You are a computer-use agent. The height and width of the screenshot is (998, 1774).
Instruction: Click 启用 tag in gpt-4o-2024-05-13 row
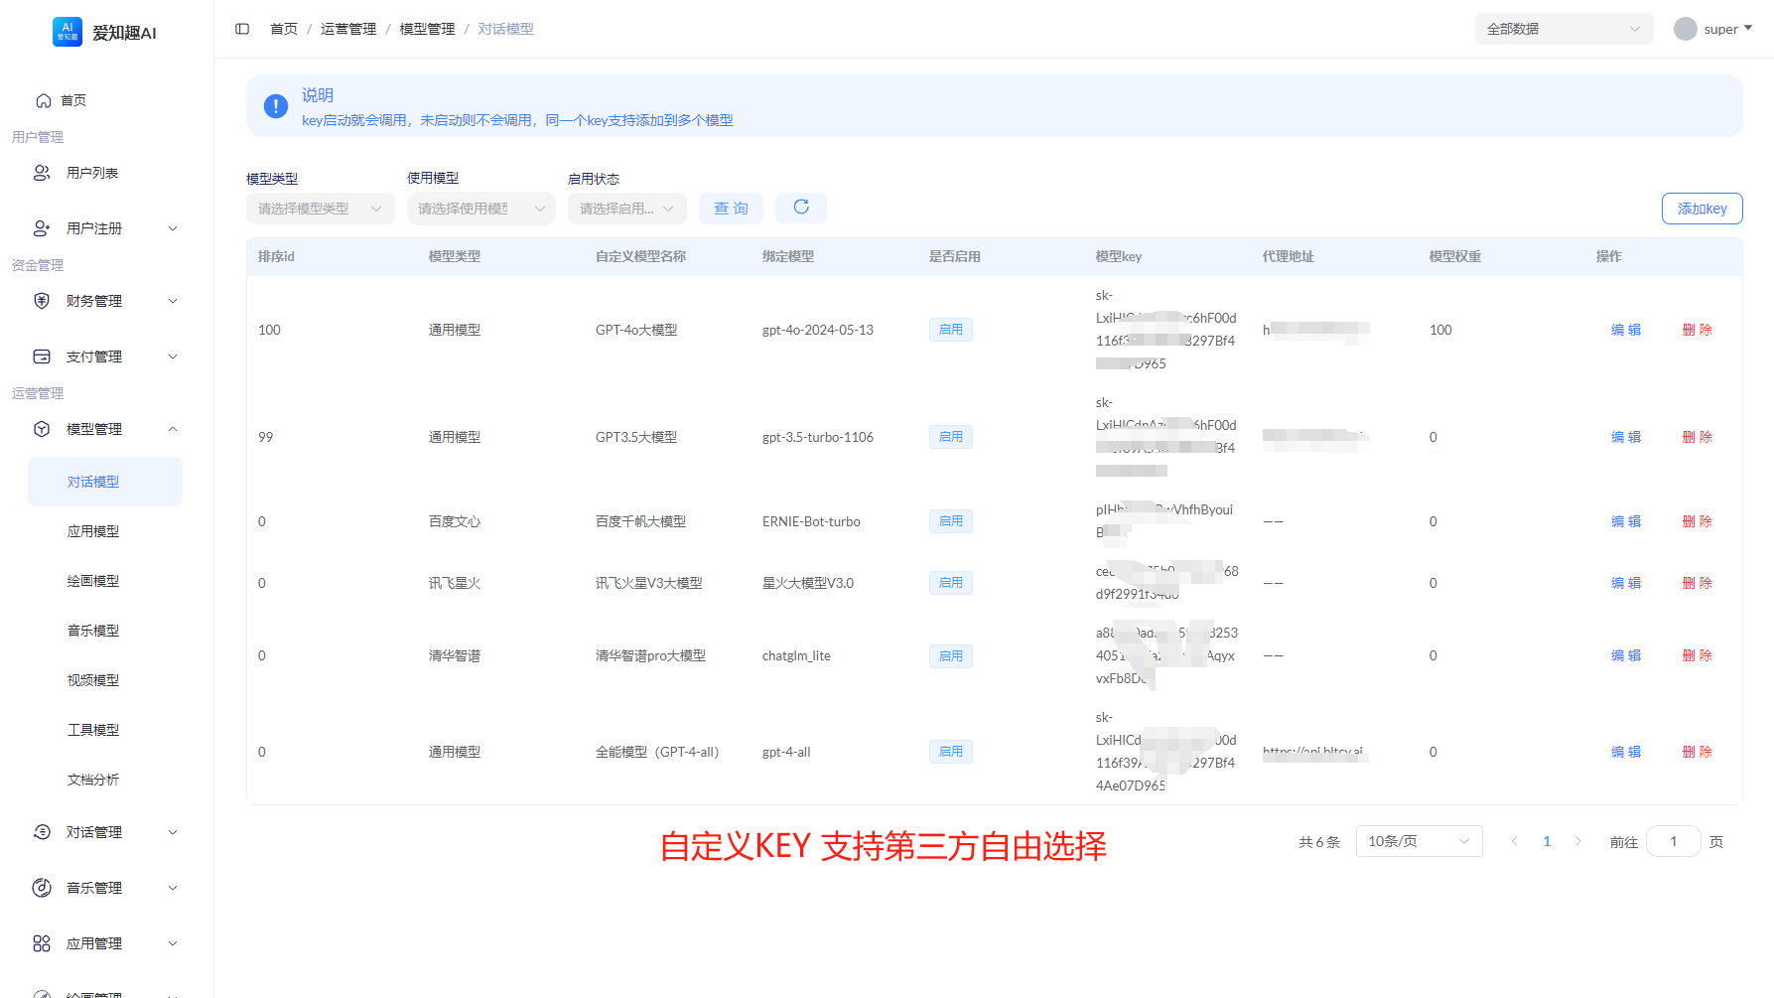[951, 330]
